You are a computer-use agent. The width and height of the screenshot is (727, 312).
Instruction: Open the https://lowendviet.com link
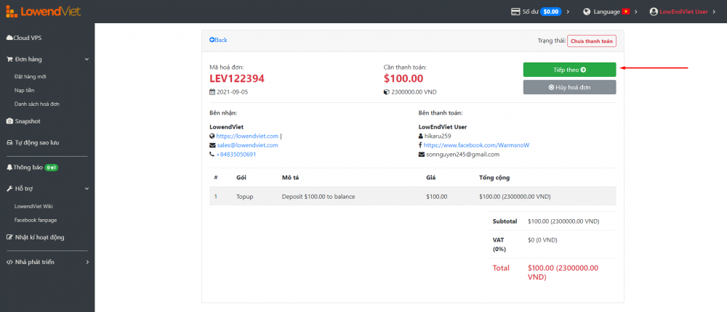tap(247, 136)
